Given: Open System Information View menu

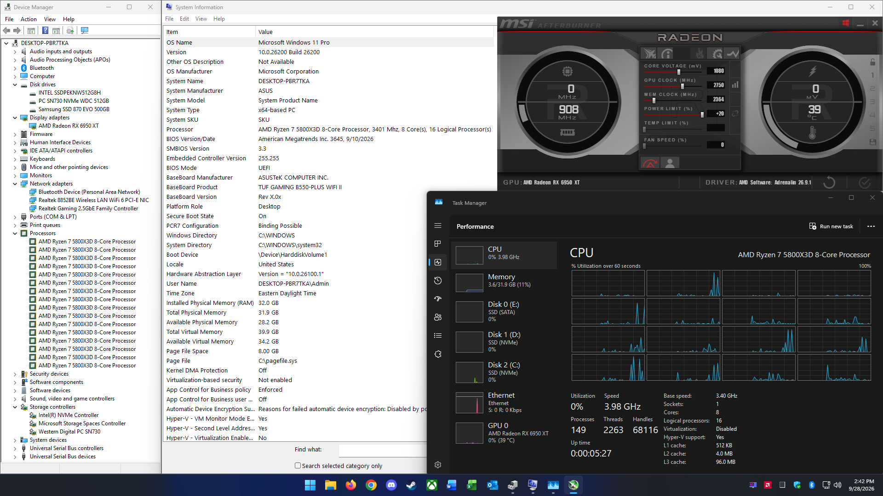Looking at the screenshot, I should tap(201, 19).
